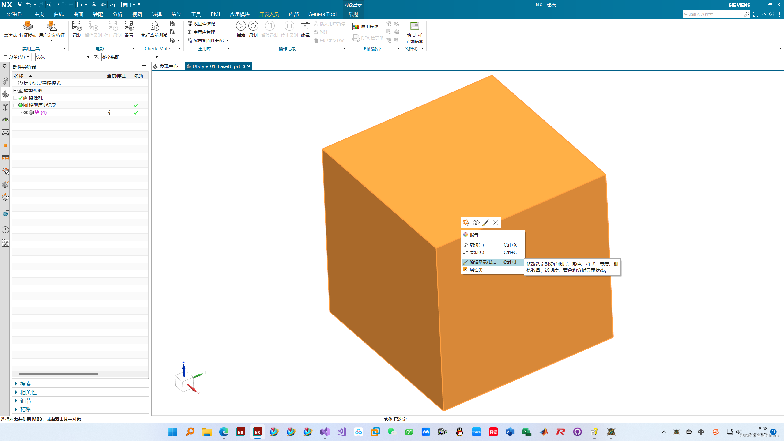Start movie 录制 in the 电影 group
Screen dimensions: 784x441
click(77, 29)
